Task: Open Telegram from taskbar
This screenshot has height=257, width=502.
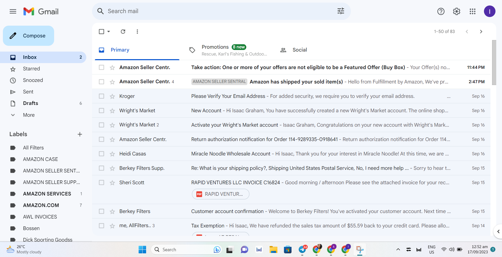Action: click(x=303, y=250)
